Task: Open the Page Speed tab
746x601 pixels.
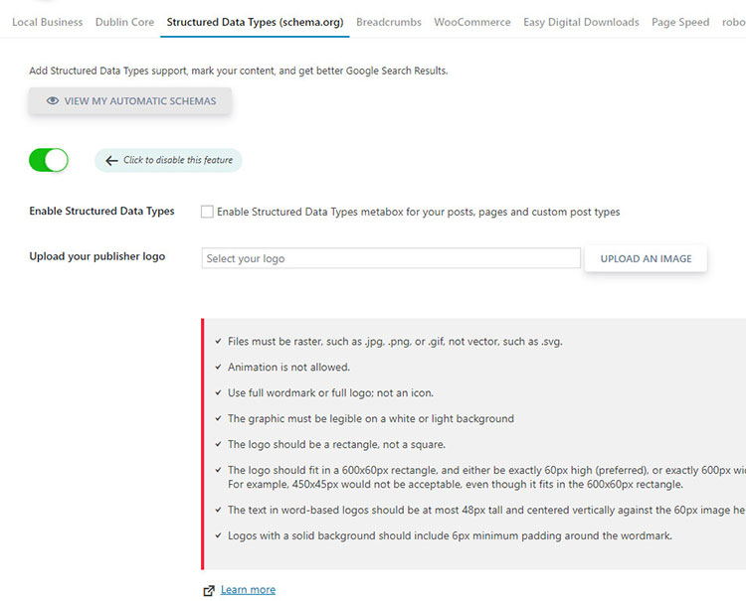Action: click(680, 22)
